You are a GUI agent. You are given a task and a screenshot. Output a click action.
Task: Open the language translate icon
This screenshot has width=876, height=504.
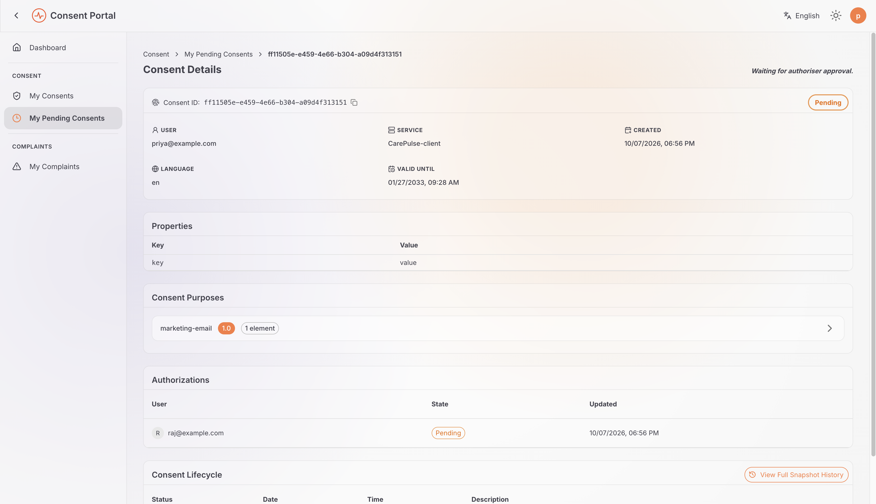[787, 15]
